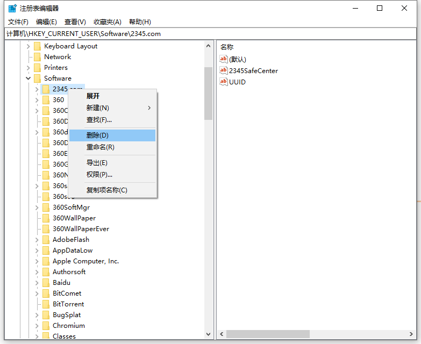Click the Registry Editor title bar icon
This screenshot has height=344, width=421.
click(x=12, y=8)
